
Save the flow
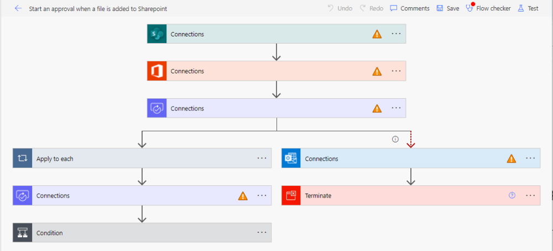pos(448,8)
